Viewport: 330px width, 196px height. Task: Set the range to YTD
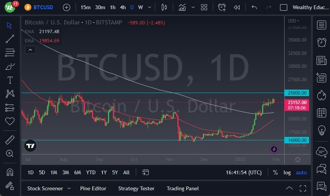(91, 172)
